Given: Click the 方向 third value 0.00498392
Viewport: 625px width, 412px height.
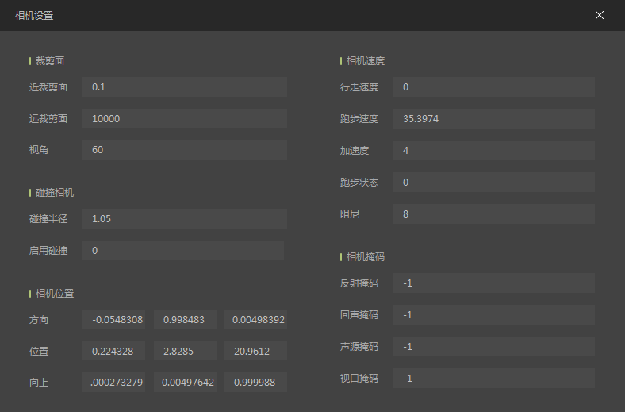Looking at the screenshot, I should [x=255, y=319].
